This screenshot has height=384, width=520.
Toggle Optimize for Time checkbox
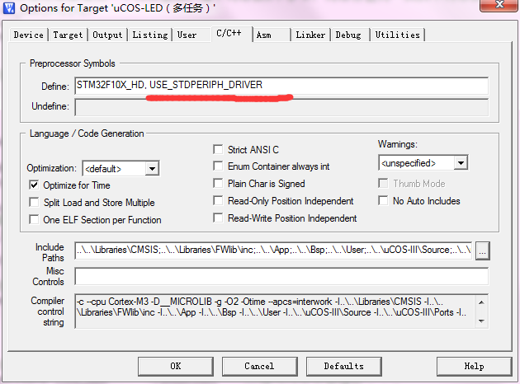(x=35, y=185)
